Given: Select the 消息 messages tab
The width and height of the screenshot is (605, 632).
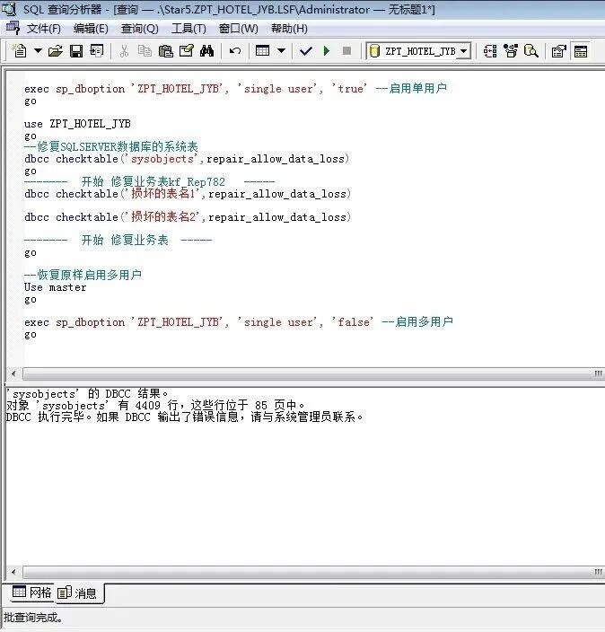Looking at the screenshot, I should pos(79,592).
